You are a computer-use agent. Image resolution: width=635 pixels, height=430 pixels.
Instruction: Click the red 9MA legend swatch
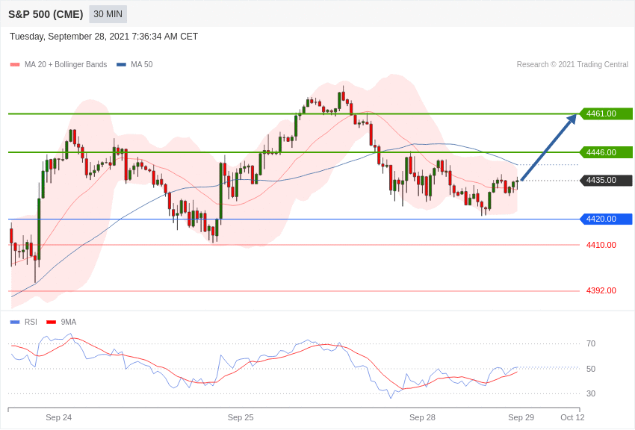pyautogui.click(x=52, y=322)
